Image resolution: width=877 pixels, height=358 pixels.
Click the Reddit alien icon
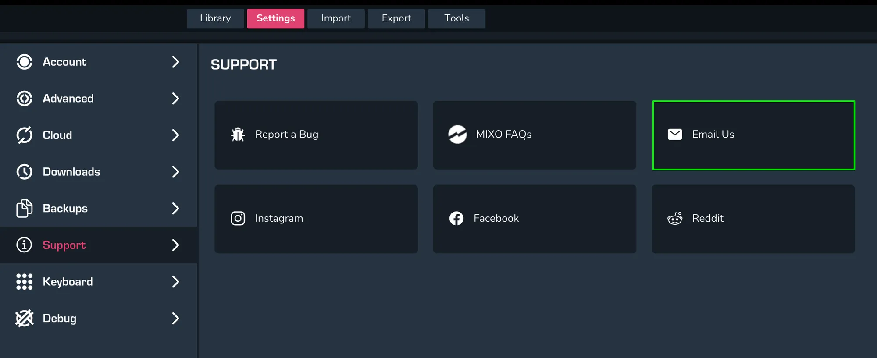tap(674, 218)
